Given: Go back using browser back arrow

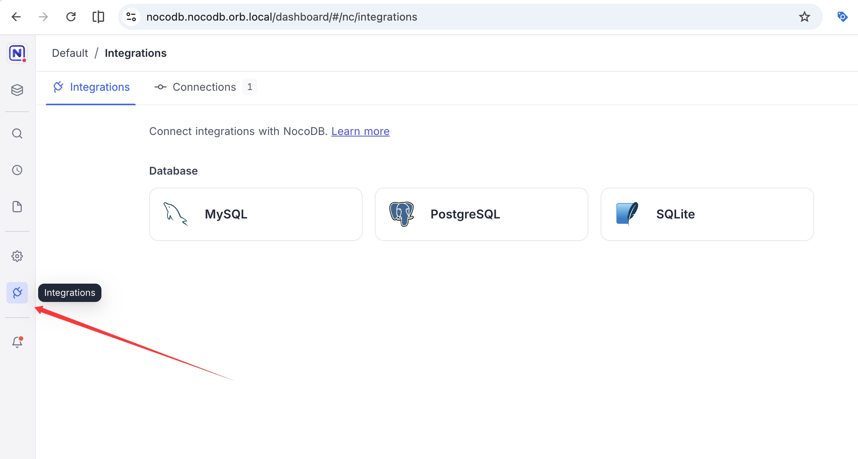Looking at the screenshot, I should (16, 17).
